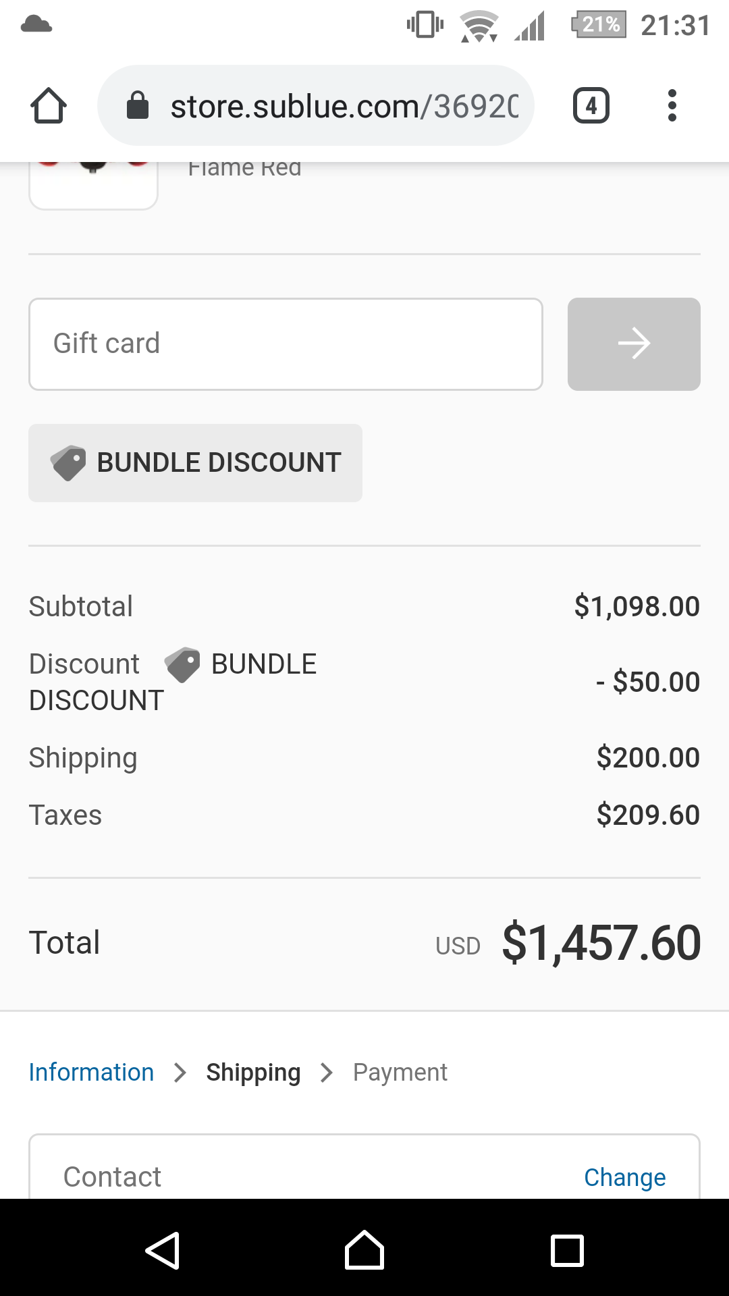Viewport: 729px width, 1296px height.
Task: Open the browser three-dot menu
Action: coord(672,106)
